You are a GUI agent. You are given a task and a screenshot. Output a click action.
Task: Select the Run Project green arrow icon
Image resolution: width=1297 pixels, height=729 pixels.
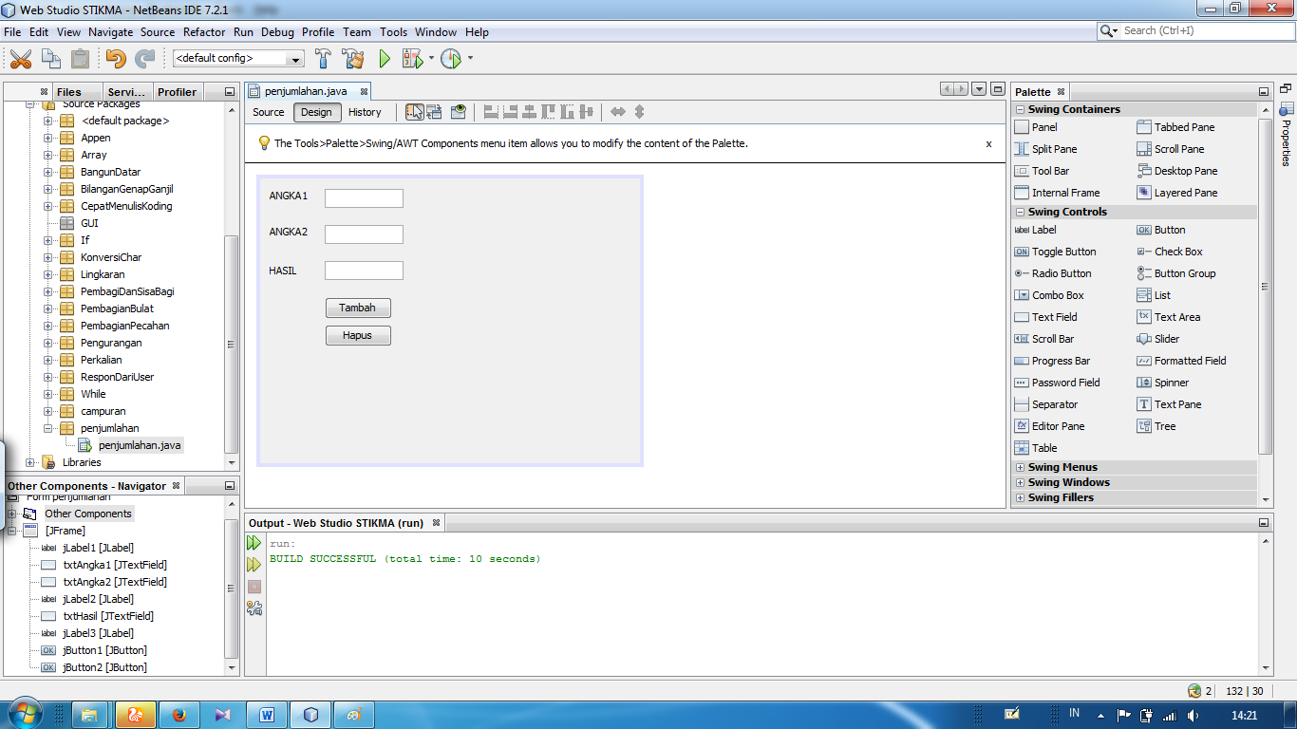click(x=385, y=58)
